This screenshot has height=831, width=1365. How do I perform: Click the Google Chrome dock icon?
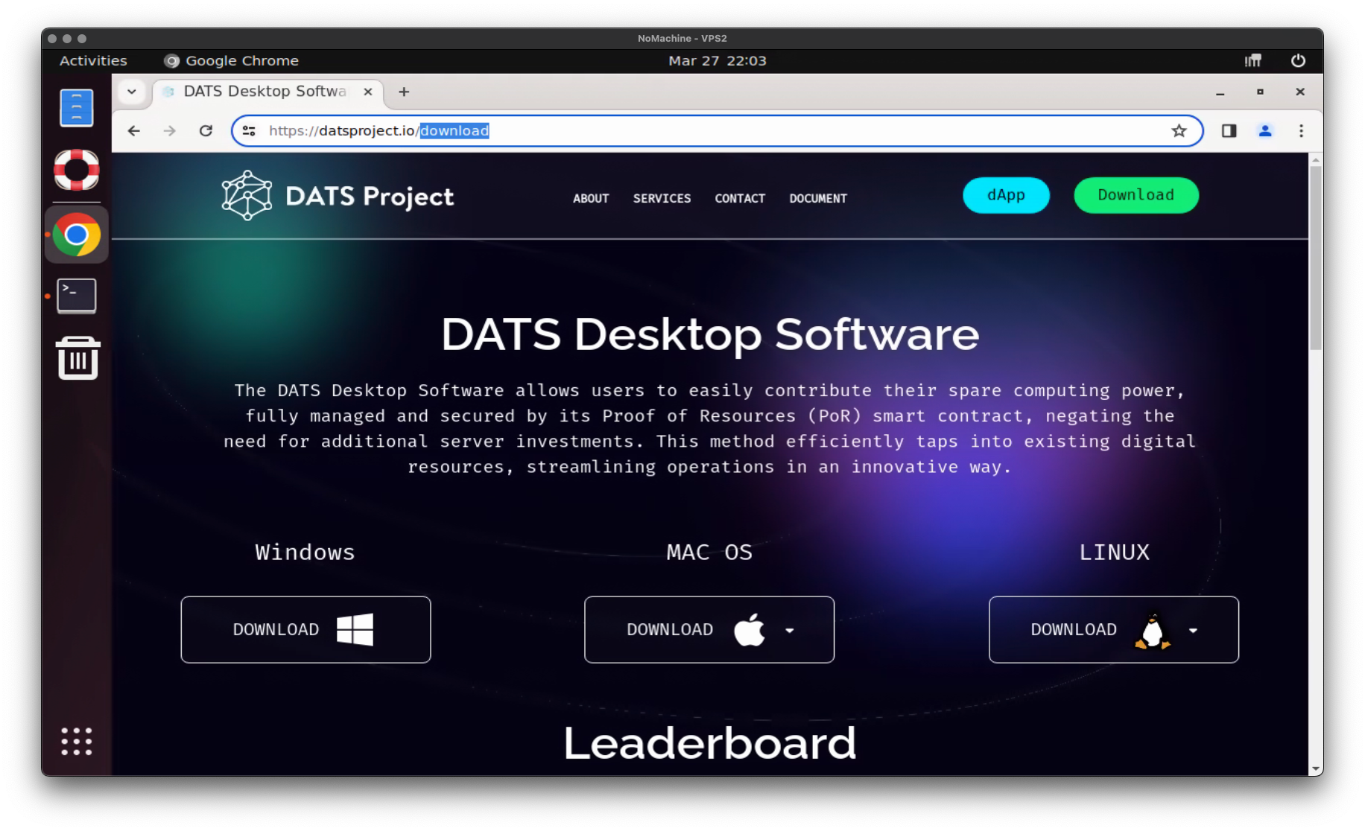click(77, 235)
